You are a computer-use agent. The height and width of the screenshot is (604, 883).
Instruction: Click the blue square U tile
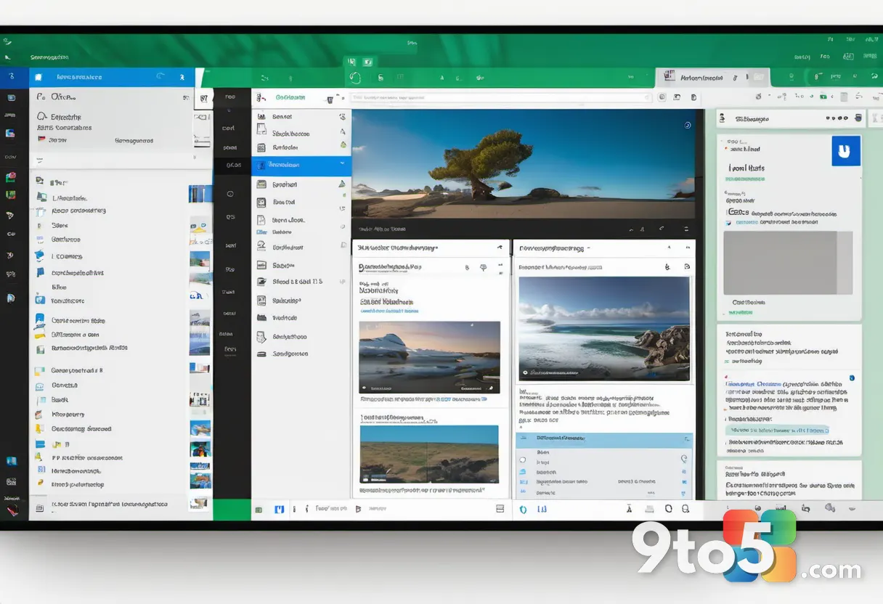[845, 152]
